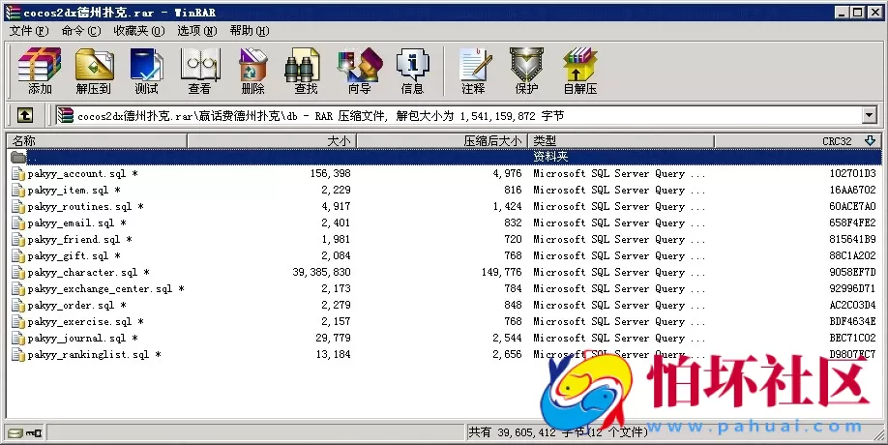The width and height of the screenshot is (888, 445).
Task: Click CRC32 value 9058EF7D
Action: point(852,273)
